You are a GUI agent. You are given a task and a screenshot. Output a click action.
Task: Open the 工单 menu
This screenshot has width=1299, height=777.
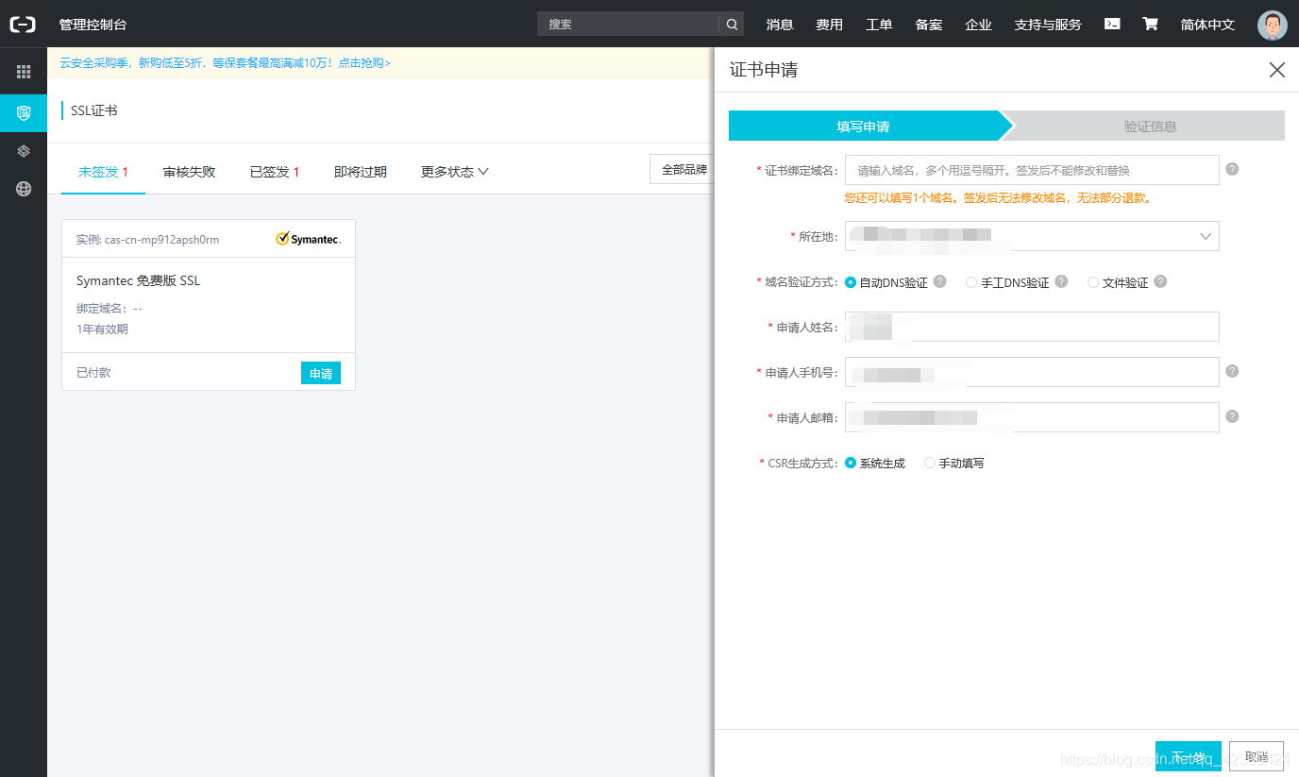[x=879, y=25]
